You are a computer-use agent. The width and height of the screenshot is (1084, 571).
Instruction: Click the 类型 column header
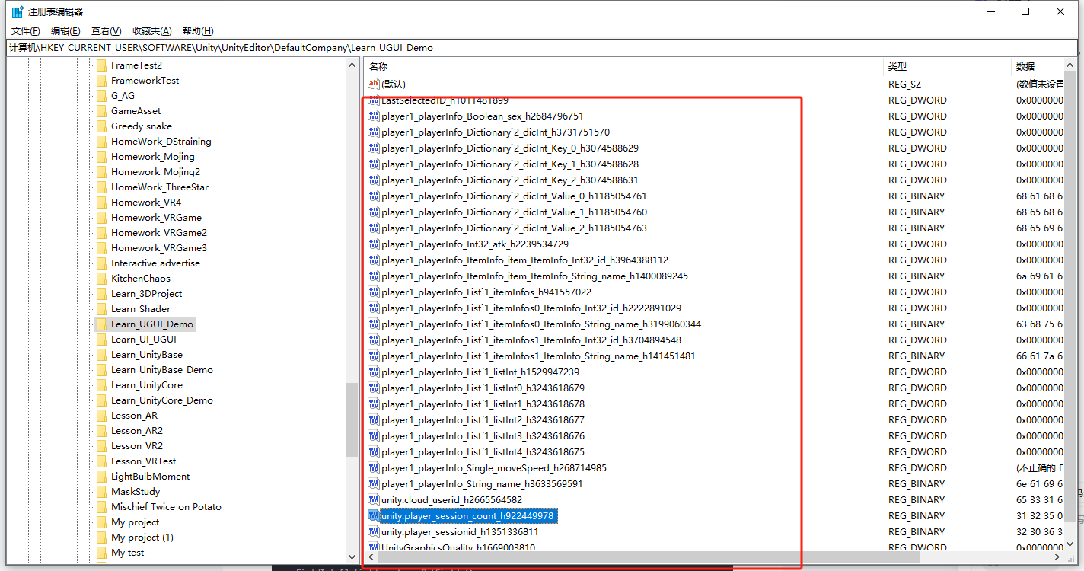[897, 66]
